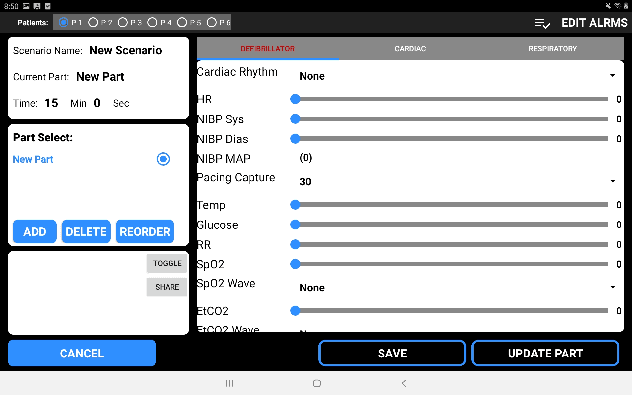Tap the Recents navigation button

click(230, 383)
